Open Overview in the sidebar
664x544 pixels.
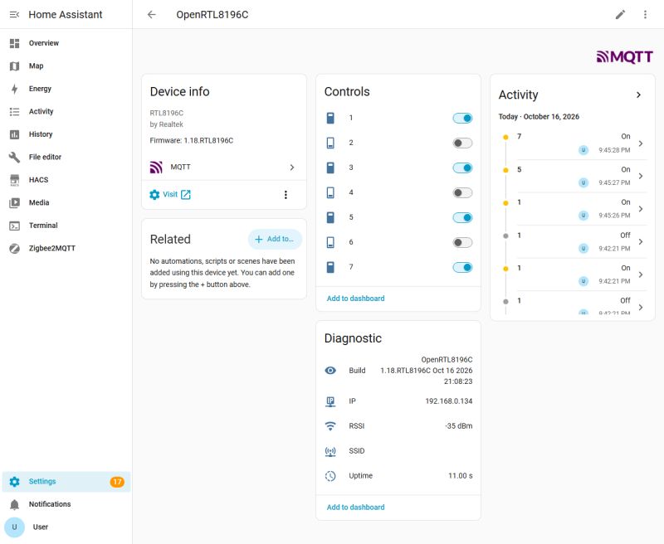[x=66, y=43]
